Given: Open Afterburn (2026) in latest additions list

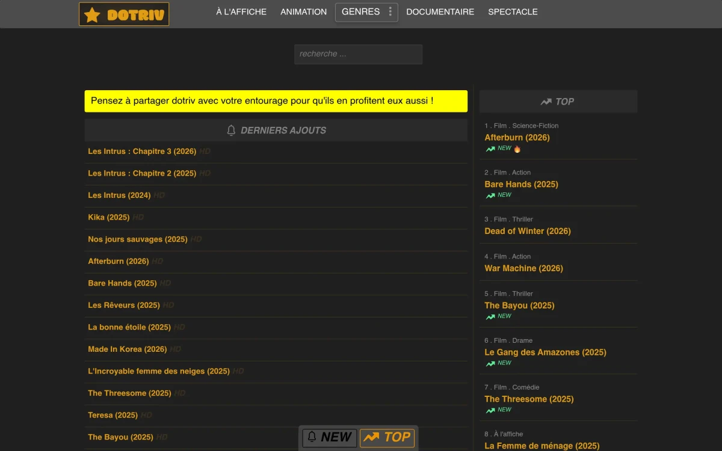Looking at the screenshot, I should pos(118,261).
